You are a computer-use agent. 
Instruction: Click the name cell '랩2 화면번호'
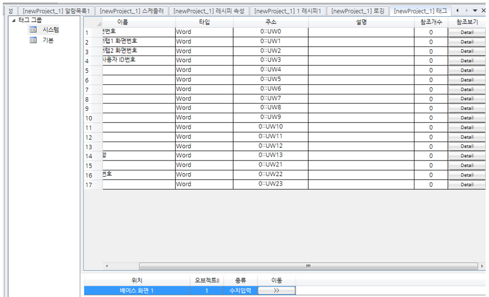[x=139, y=51]
